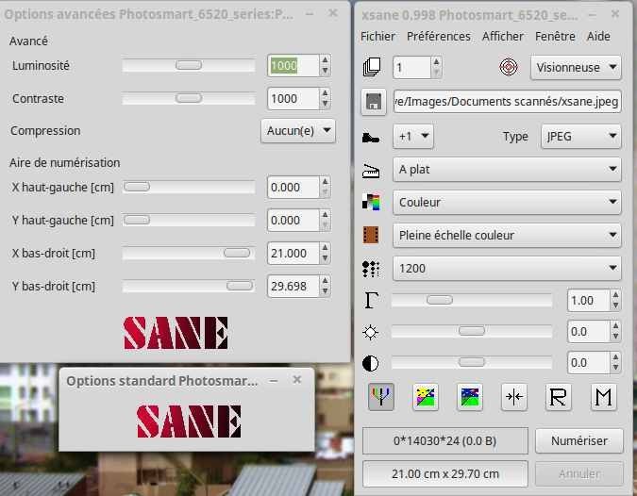The height and width of the screenshot is (496, 637).
Task: Open the Visionneuse mode dropdown
Action: tap(576, 67)
